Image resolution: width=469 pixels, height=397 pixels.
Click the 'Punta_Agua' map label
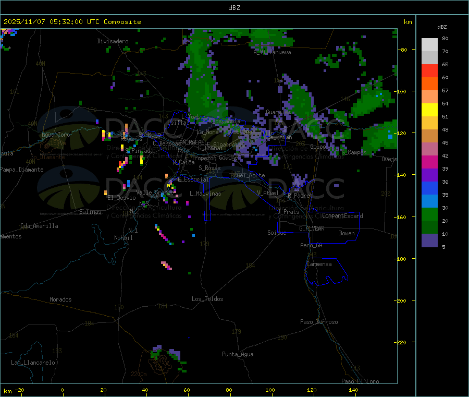pyautogui.click(x=238, y=355)
